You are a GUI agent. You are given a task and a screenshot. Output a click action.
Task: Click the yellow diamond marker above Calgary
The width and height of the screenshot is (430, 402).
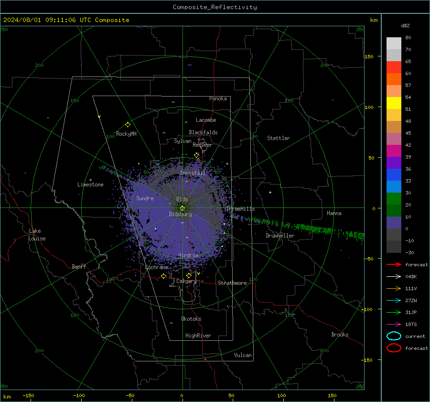click(x=189, y=275)
